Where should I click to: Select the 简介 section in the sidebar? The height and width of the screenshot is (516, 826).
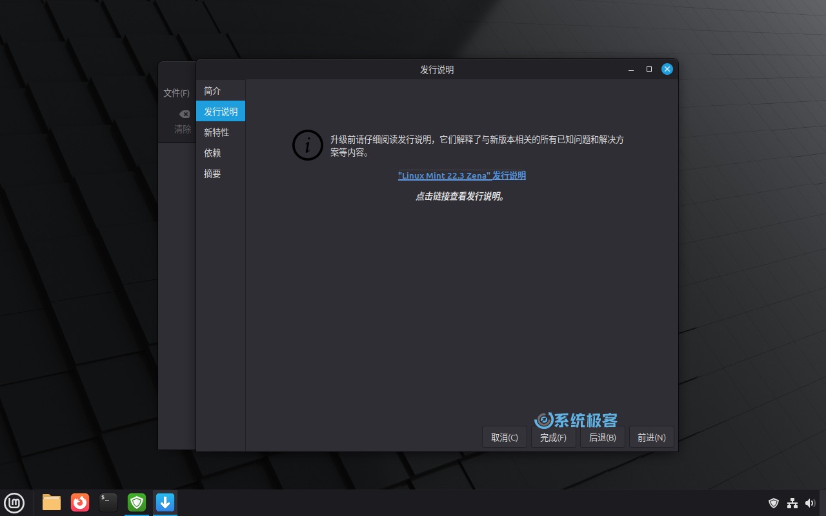point(212,90)
